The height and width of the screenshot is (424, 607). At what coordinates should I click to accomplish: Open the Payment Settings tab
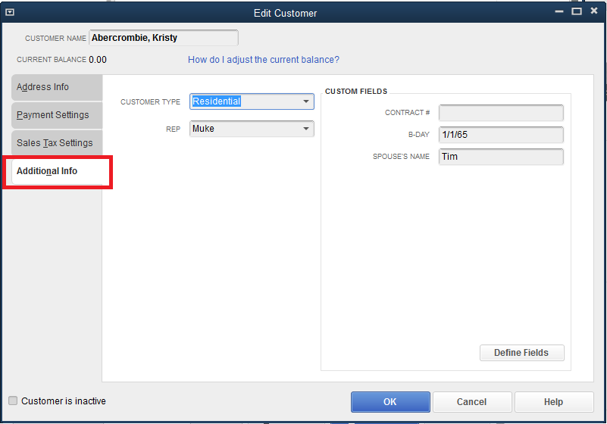57,115
